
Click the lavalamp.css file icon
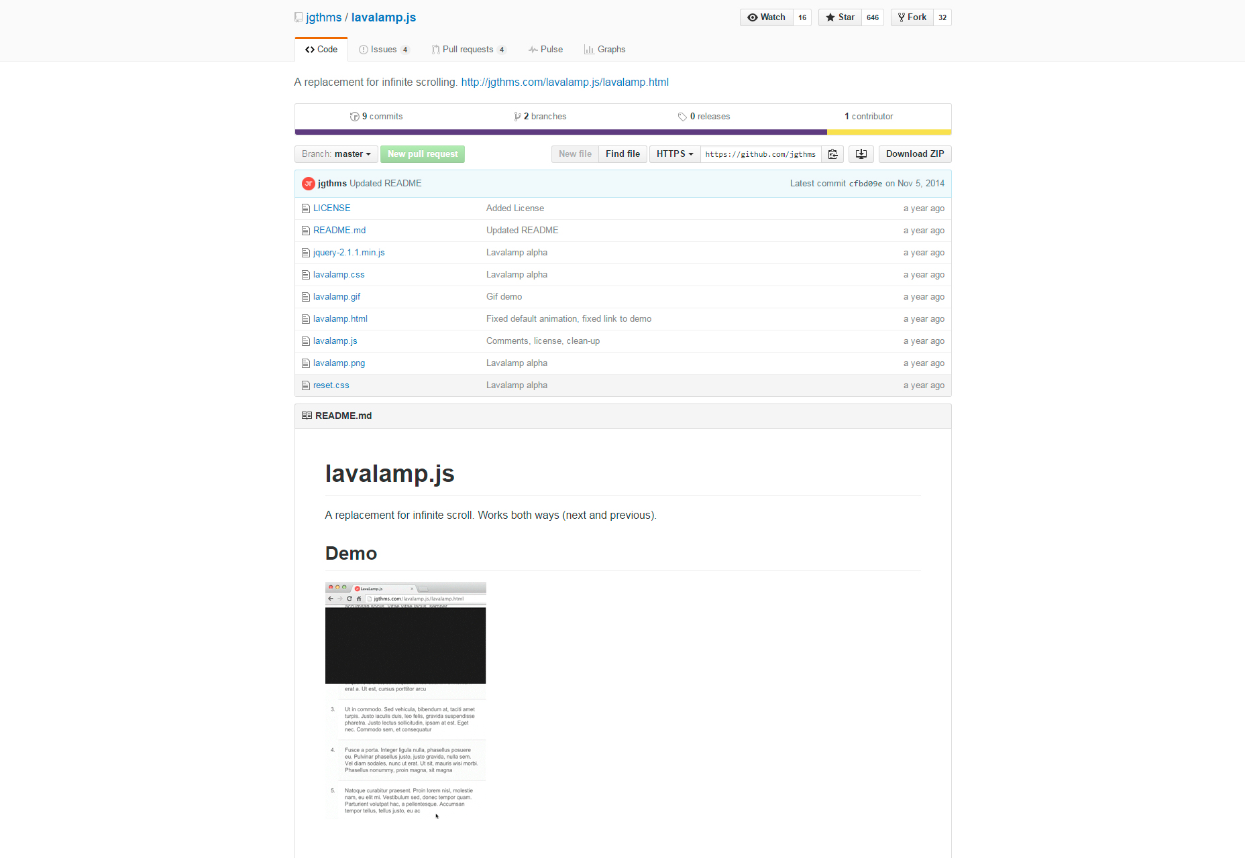[x=306, y=275]
